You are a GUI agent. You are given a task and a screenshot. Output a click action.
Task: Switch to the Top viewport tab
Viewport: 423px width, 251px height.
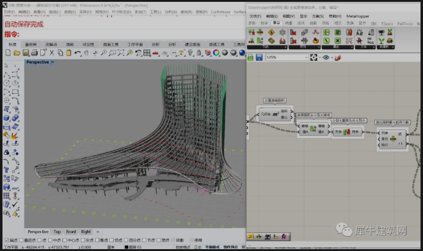point(57,232)
